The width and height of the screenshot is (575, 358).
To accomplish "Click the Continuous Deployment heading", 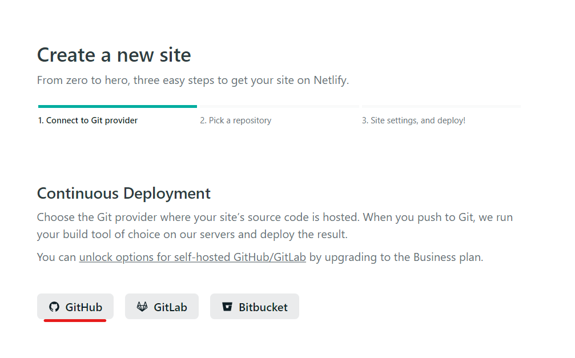I will [x=124, y=194].
